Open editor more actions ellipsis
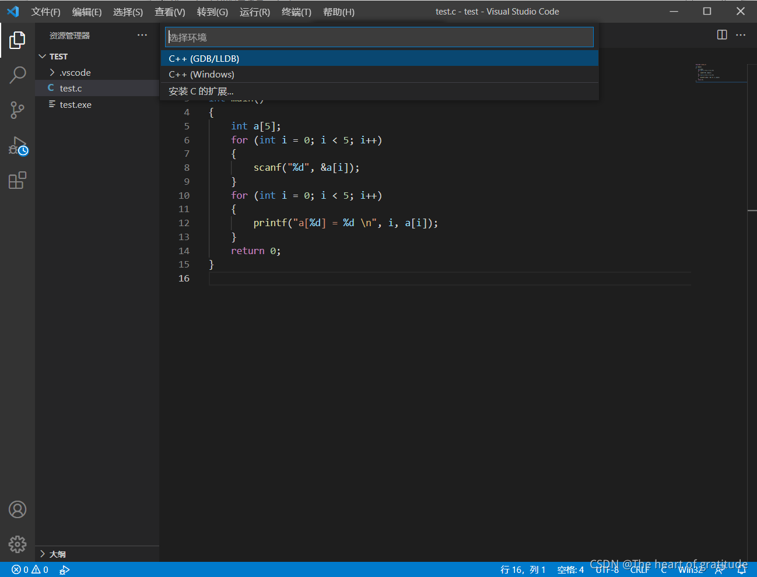 pyautogui.click(x=741, y=35)
